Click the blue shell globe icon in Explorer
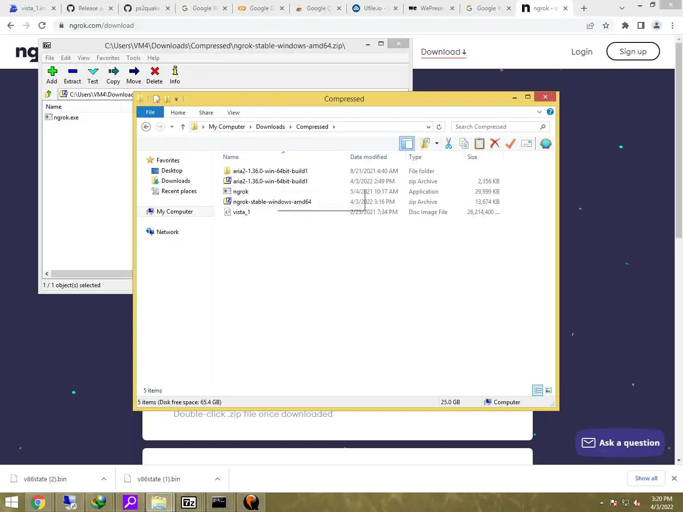 click(x=546, y=143)
